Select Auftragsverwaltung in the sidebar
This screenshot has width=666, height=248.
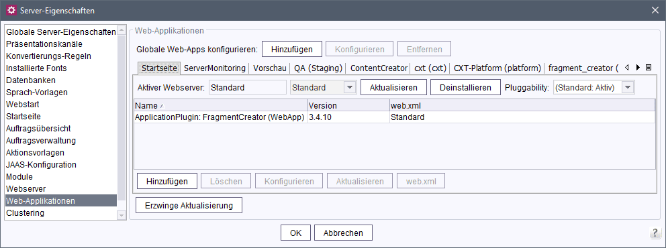tap(60, 141)
